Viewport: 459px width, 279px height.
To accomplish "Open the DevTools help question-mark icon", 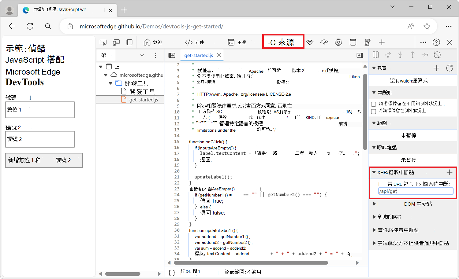I will click(x=436, y=42).
